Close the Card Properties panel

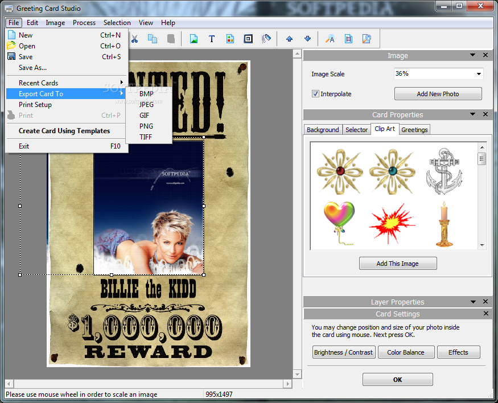tap(485, 114)
